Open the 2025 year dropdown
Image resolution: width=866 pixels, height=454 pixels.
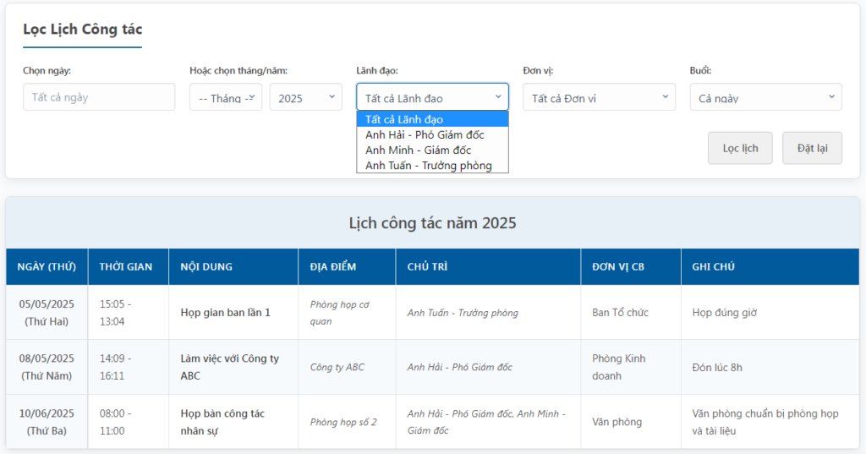click(x=306, y=97)
